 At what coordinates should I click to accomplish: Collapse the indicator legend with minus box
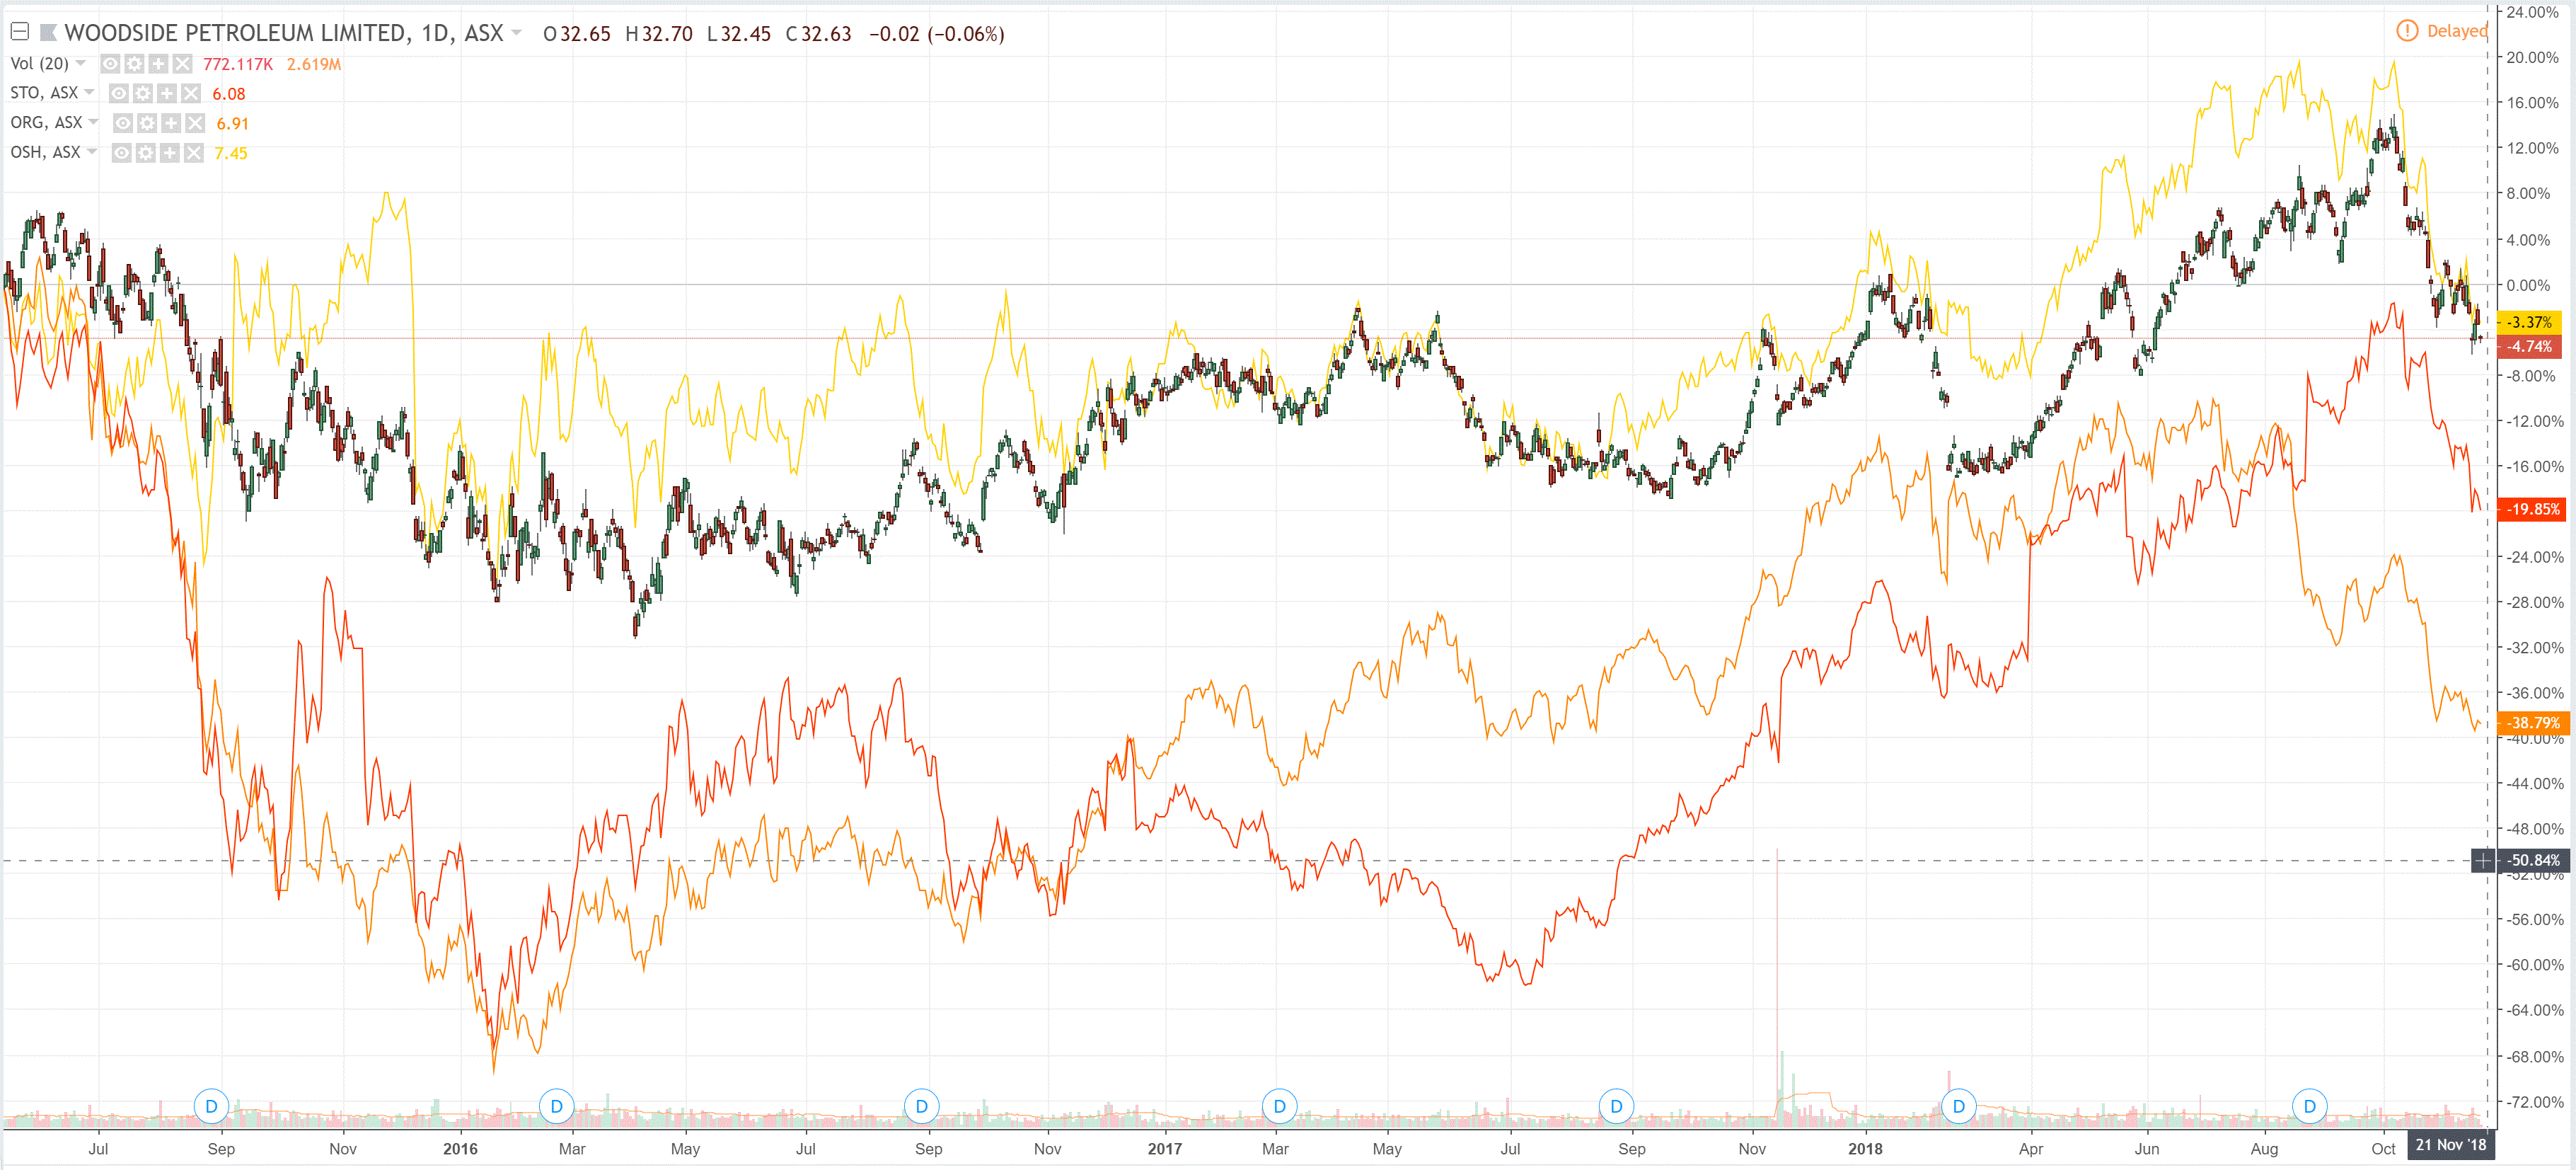point(19,32)
